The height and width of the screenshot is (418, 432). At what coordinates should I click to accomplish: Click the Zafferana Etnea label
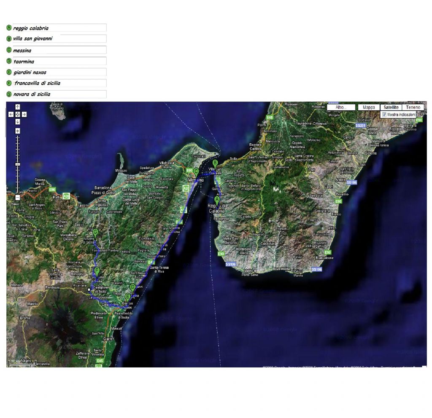[x=83, y=355]
